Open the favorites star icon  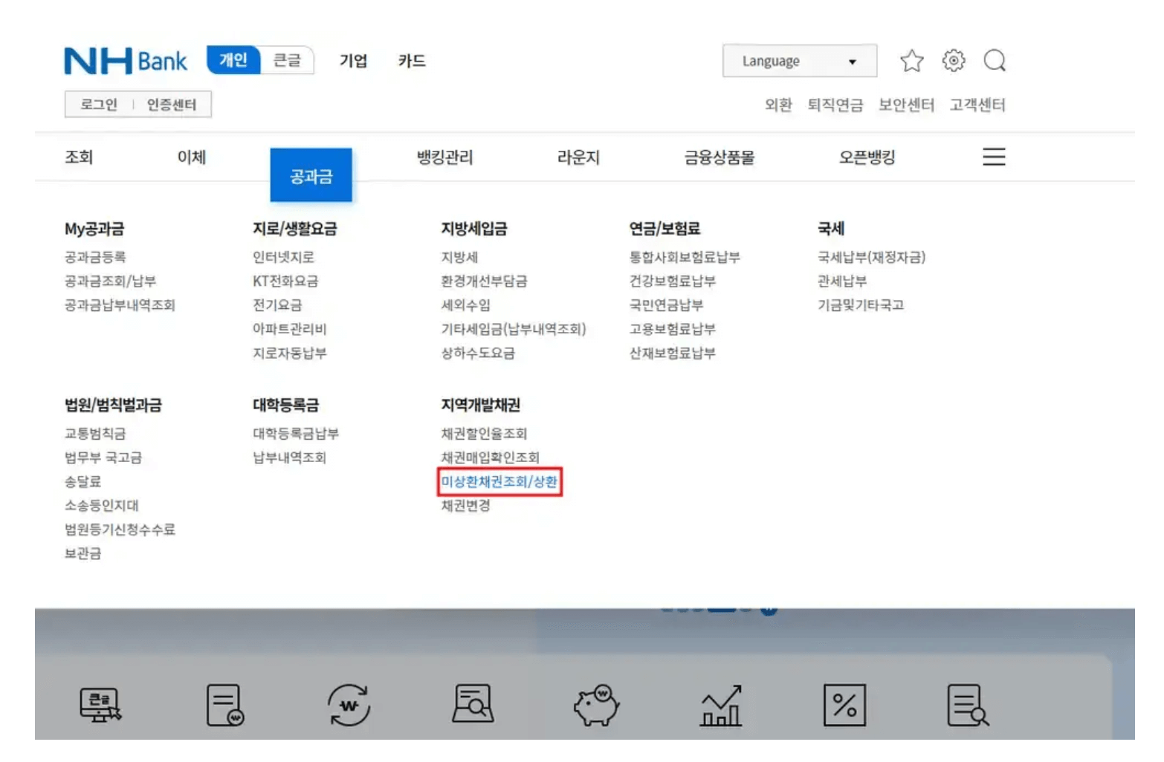click(x=912, y=61)
